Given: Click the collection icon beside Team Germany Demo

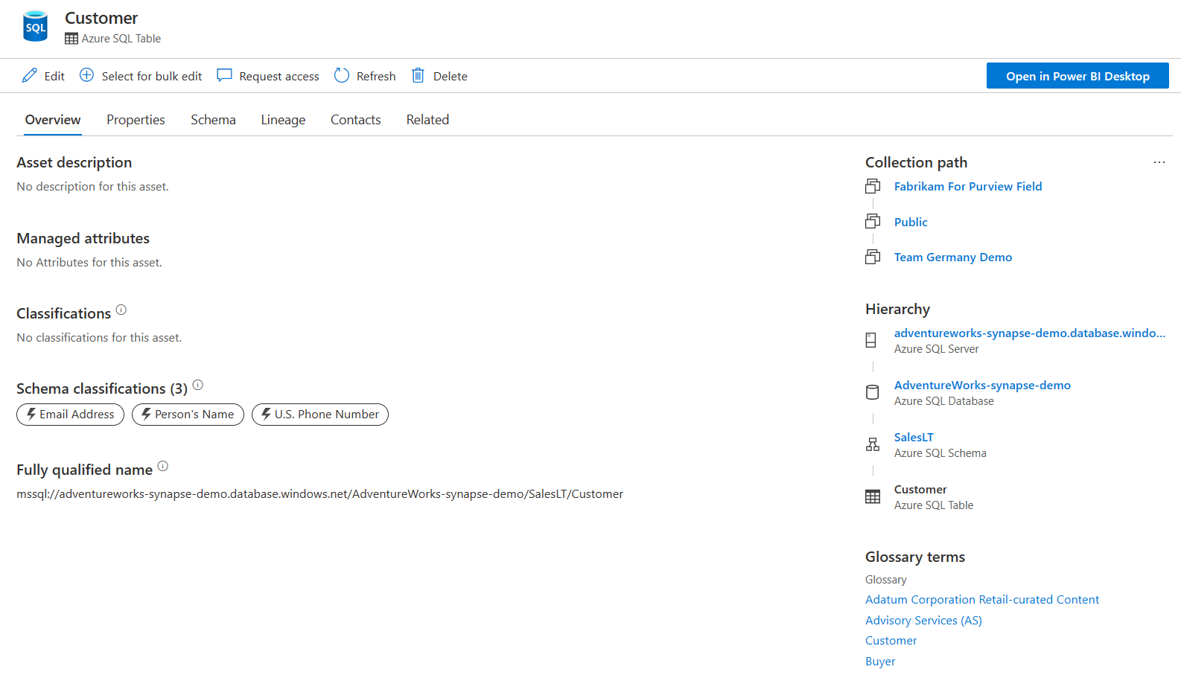Looking at the screenshot, I should point(873,257).
